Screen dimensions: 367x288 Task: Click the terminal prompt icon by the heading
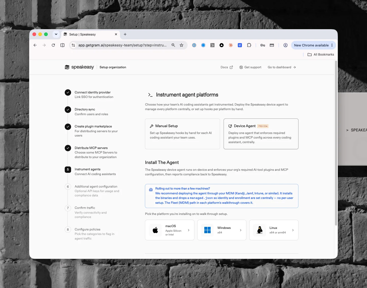pyautogui.click(x=150, y=95)
